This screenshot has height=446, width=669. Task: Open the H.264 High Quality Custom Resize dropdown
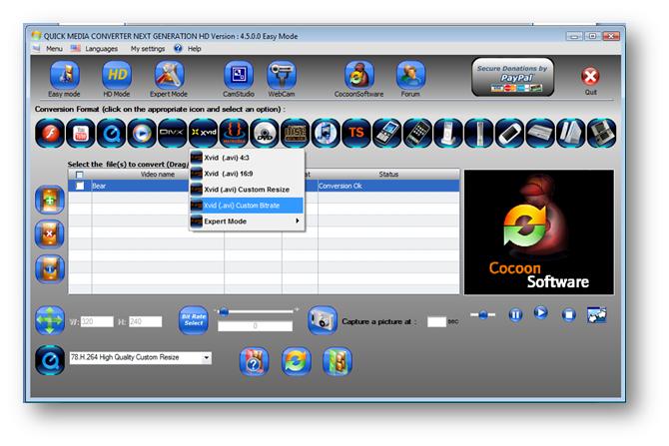coord(141,357)
